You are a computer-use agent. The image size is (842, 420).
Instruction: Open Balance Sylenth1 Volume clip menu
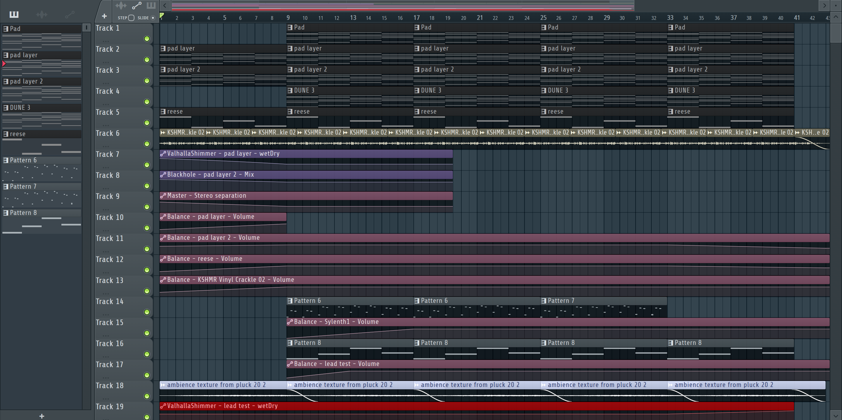click(x=290, y=322)
